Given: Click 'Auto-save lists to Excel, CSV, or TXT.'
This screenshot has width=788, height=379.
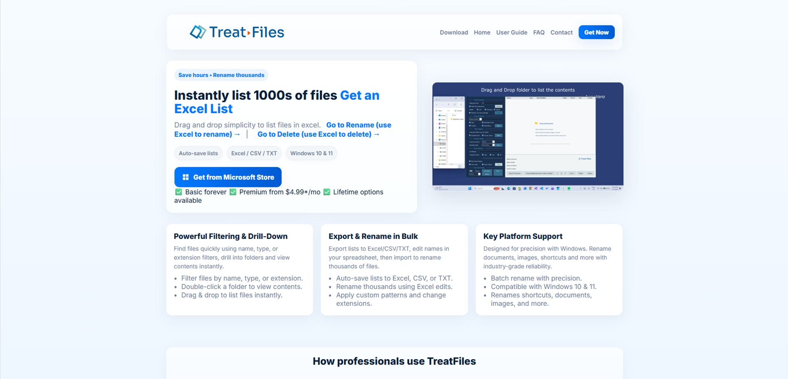Looking at the screenshot, I should point(394,278).
